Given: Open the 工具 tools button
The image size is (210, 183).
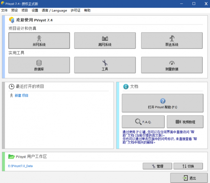Looking at the screenshot, I should point(105,65).
